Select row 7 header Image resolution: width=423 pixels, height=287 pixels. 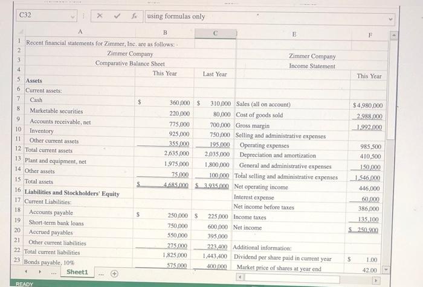(x=19, y=98)
